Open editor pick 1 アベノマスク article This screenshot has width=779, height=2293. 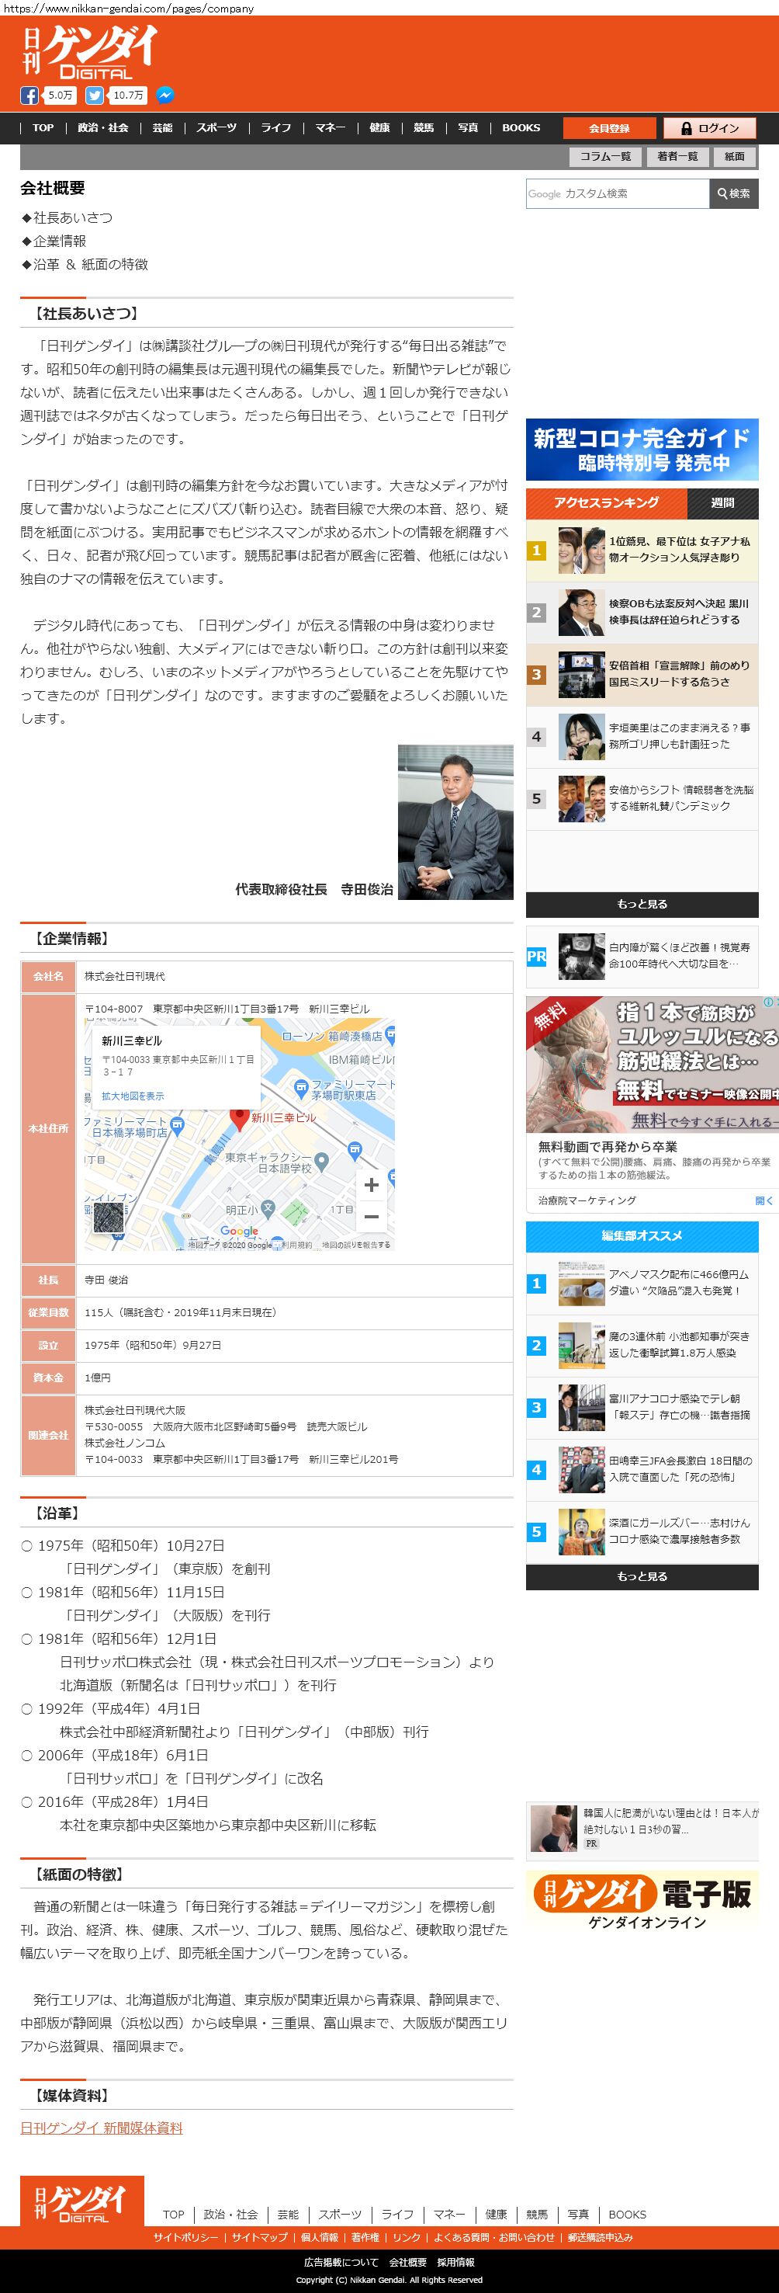[x=642, y=1284]
